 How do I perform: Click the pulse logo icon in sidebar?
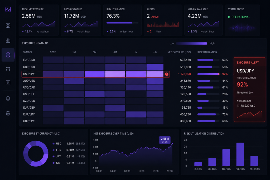(8, 9)
